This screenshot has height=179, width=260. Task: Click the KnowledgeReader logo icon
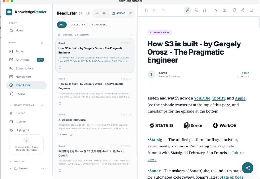(x=9, y=12)
